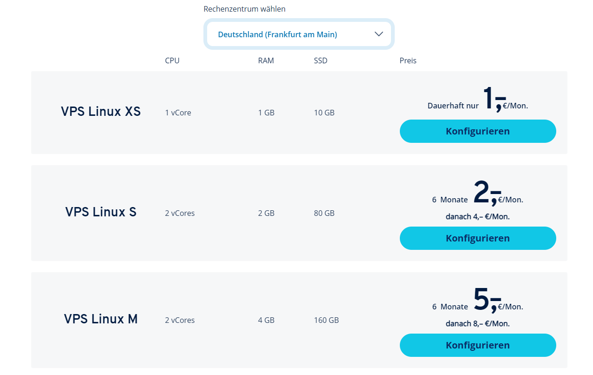Click the 'danach 8,– €/Mon.' text
Image resolution: width=593 pixels, height=375 pixels.
[478, 323]
